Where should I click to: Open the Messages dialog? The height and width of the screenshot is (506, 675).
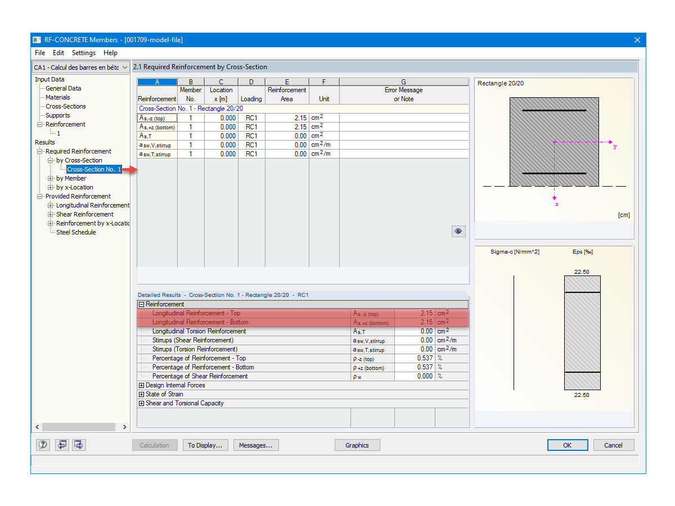tap(256, 445)
